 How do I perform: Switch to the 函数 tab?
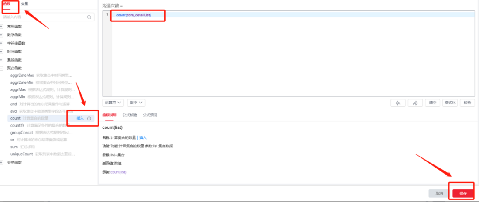7,4
